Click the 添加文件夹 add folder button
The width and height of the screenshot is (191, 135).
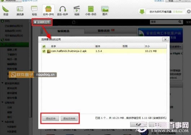tap(69, 119)
